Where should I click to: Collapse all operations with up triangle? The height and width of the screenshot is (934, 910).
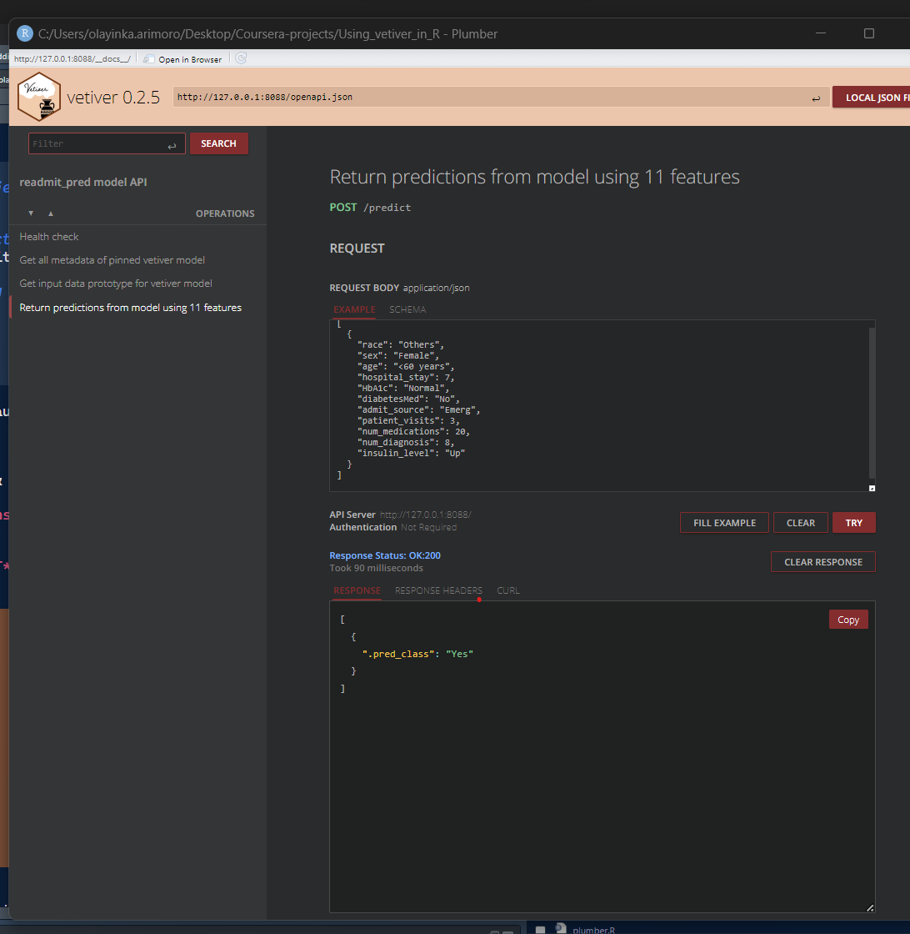(x=51, y=213)
